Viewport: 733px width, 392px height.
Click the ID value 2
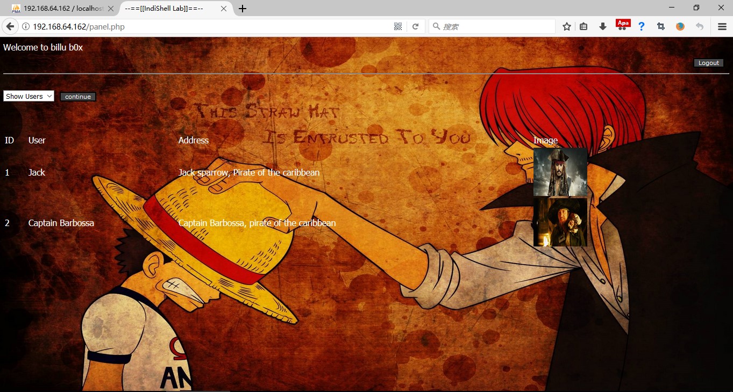(7, 223)
